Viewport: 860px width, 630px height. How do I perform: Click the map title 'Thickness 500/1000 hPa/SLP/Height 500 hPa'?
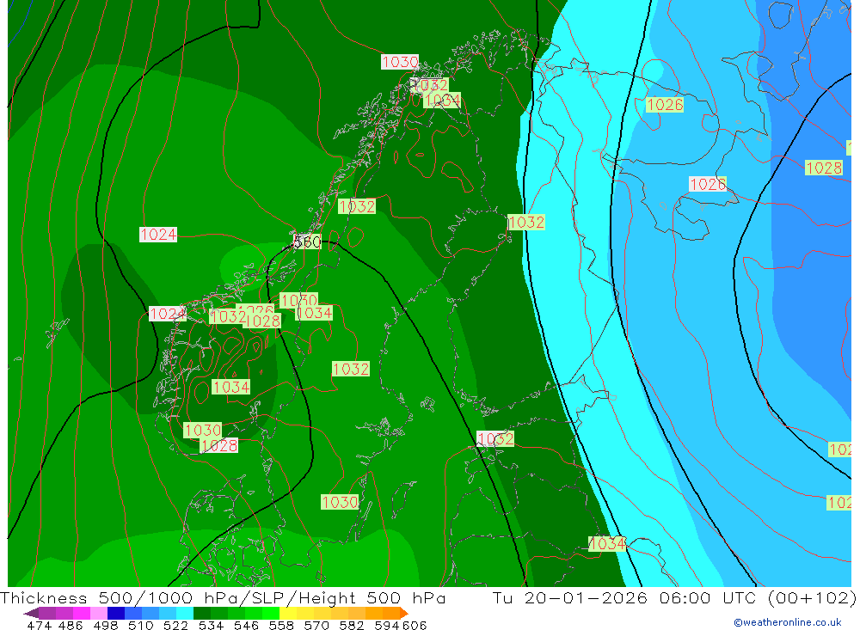(x=223, y=597)
